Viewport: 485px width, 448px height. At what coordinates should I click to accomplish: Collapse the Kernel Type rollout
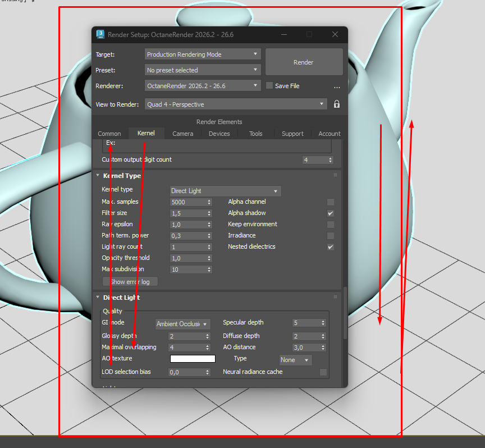tap(98, 175)
